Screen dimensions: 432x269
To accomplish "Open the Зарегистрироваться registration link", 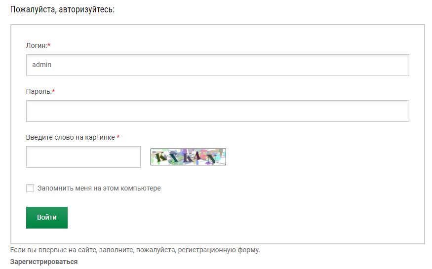I will (44, 262).
